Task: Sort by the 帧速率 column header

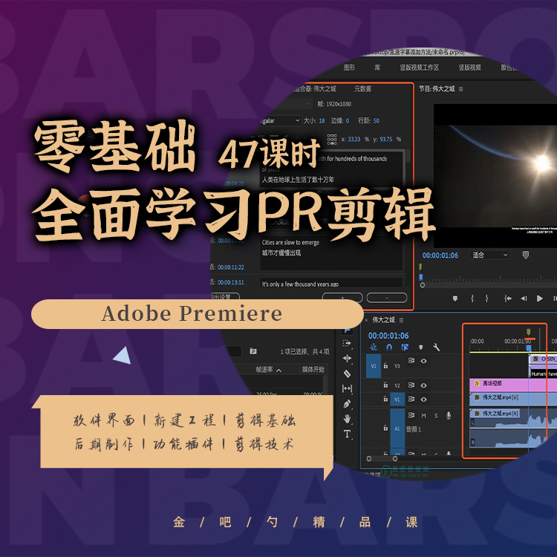Action: 268,369
